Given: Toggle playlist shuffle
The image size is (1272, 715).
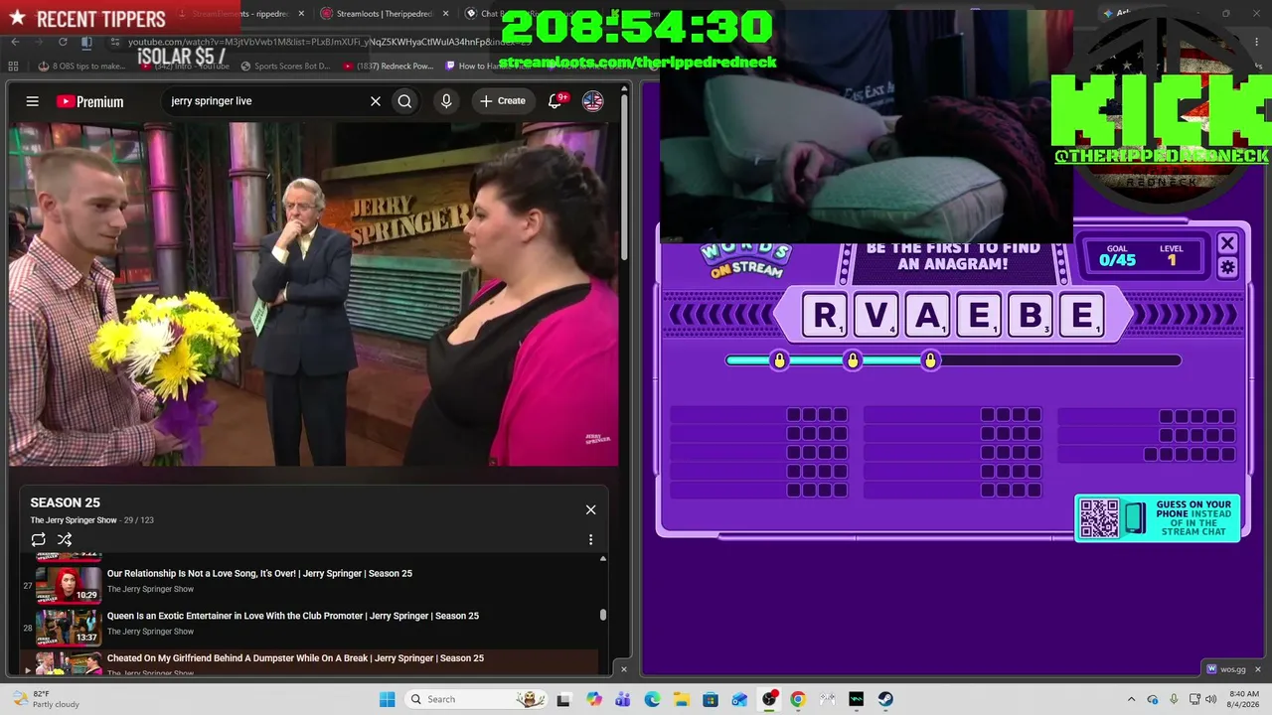Looking at the screenshot, I should click(x=65, y=540).
